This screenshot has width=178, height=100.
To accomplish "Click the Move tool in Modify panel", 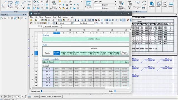I will [34, 1].
